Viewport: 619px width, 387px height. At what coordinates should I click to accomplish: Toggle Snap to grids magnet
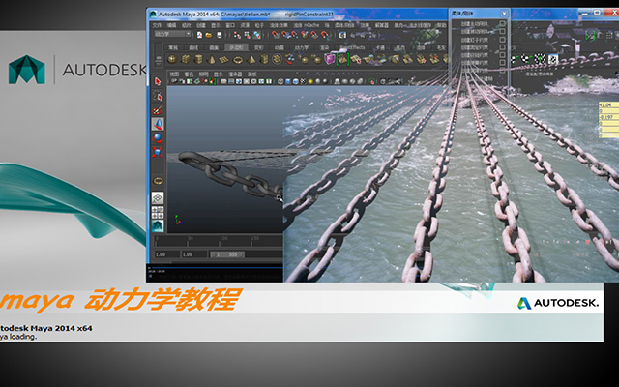(x=275, y=35)
